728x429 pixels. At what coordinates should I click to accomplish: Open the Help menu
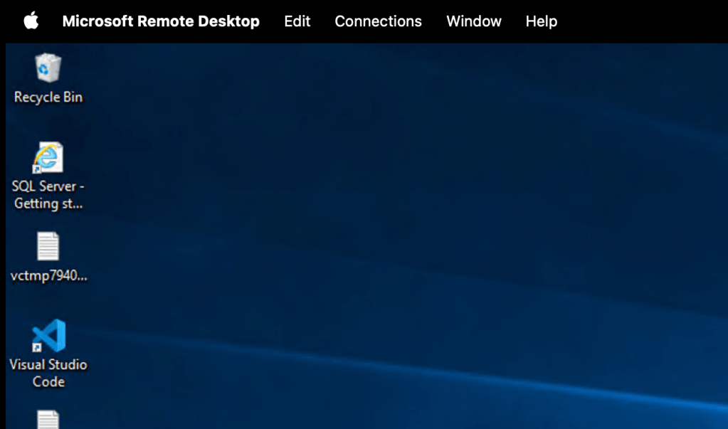[x=541, y=21]
